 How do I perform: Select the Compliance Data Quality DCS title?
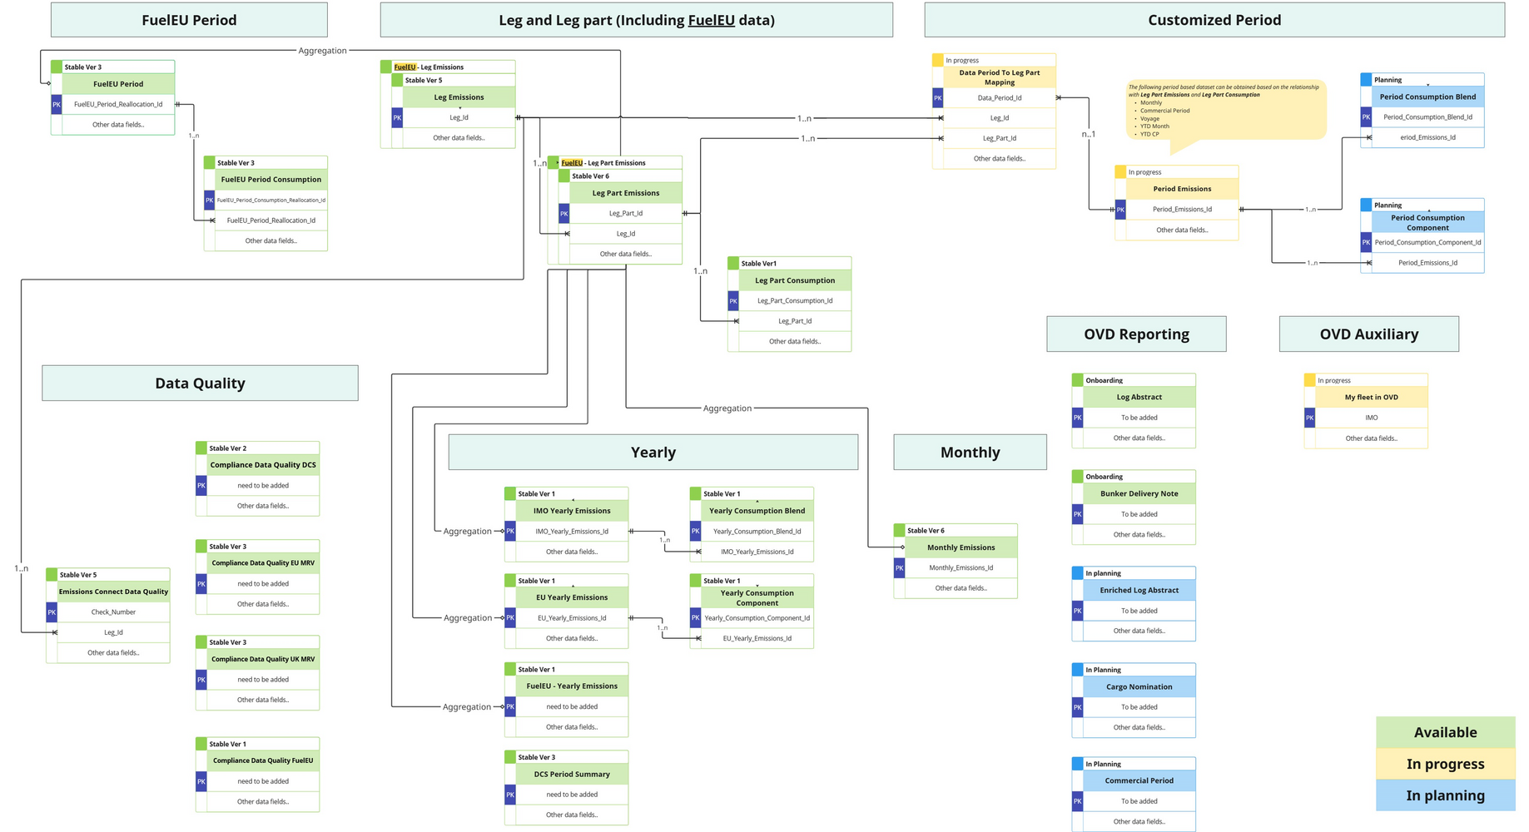(x=263, y=465)
